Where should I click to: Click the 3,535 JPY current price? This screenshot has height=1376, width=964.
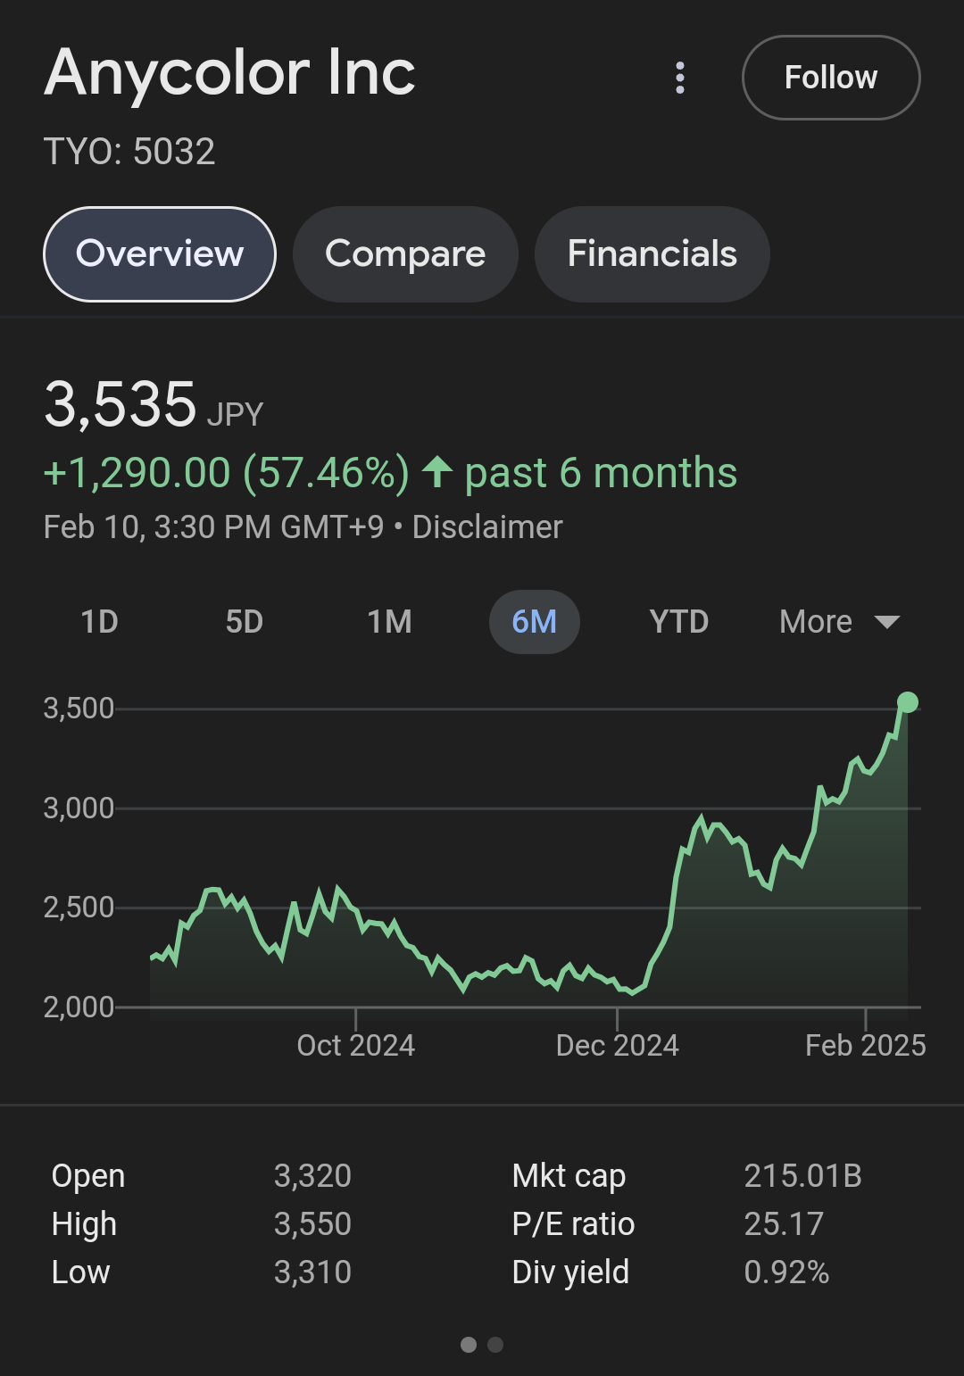(x=120, y=405)
